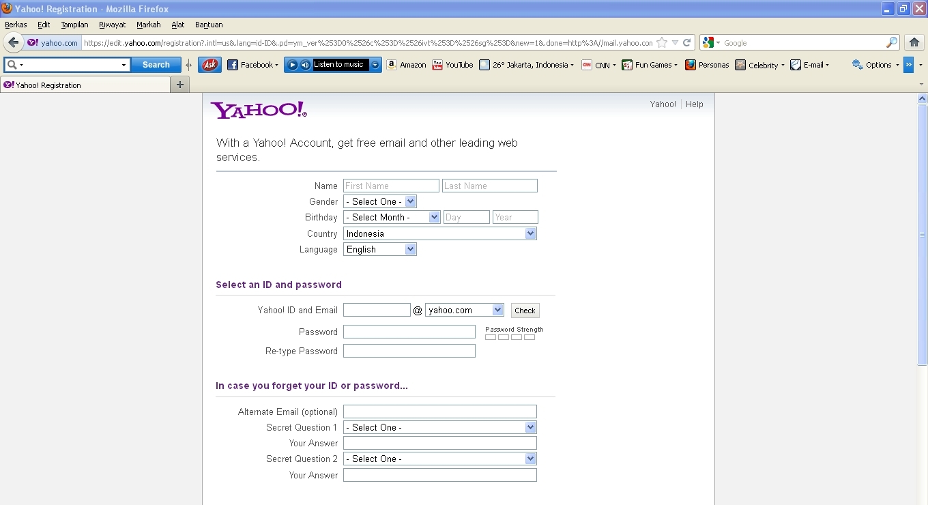Click the Password field

pos(409,332)
